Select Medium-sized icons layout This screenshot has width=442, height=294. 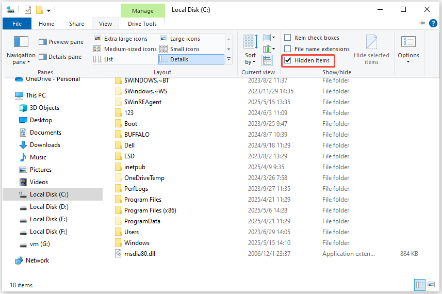click(125, 49)
